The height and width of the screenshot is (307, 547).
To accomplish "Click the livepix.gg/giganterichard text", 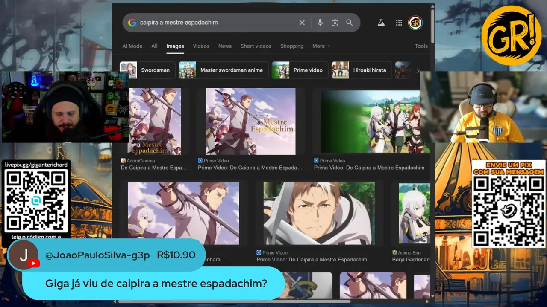I will (x=36, y=164).
